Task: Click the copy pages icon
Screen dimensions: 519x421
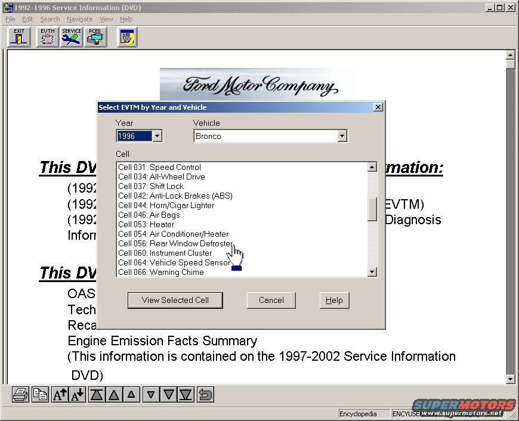Action: click(40, 395)
